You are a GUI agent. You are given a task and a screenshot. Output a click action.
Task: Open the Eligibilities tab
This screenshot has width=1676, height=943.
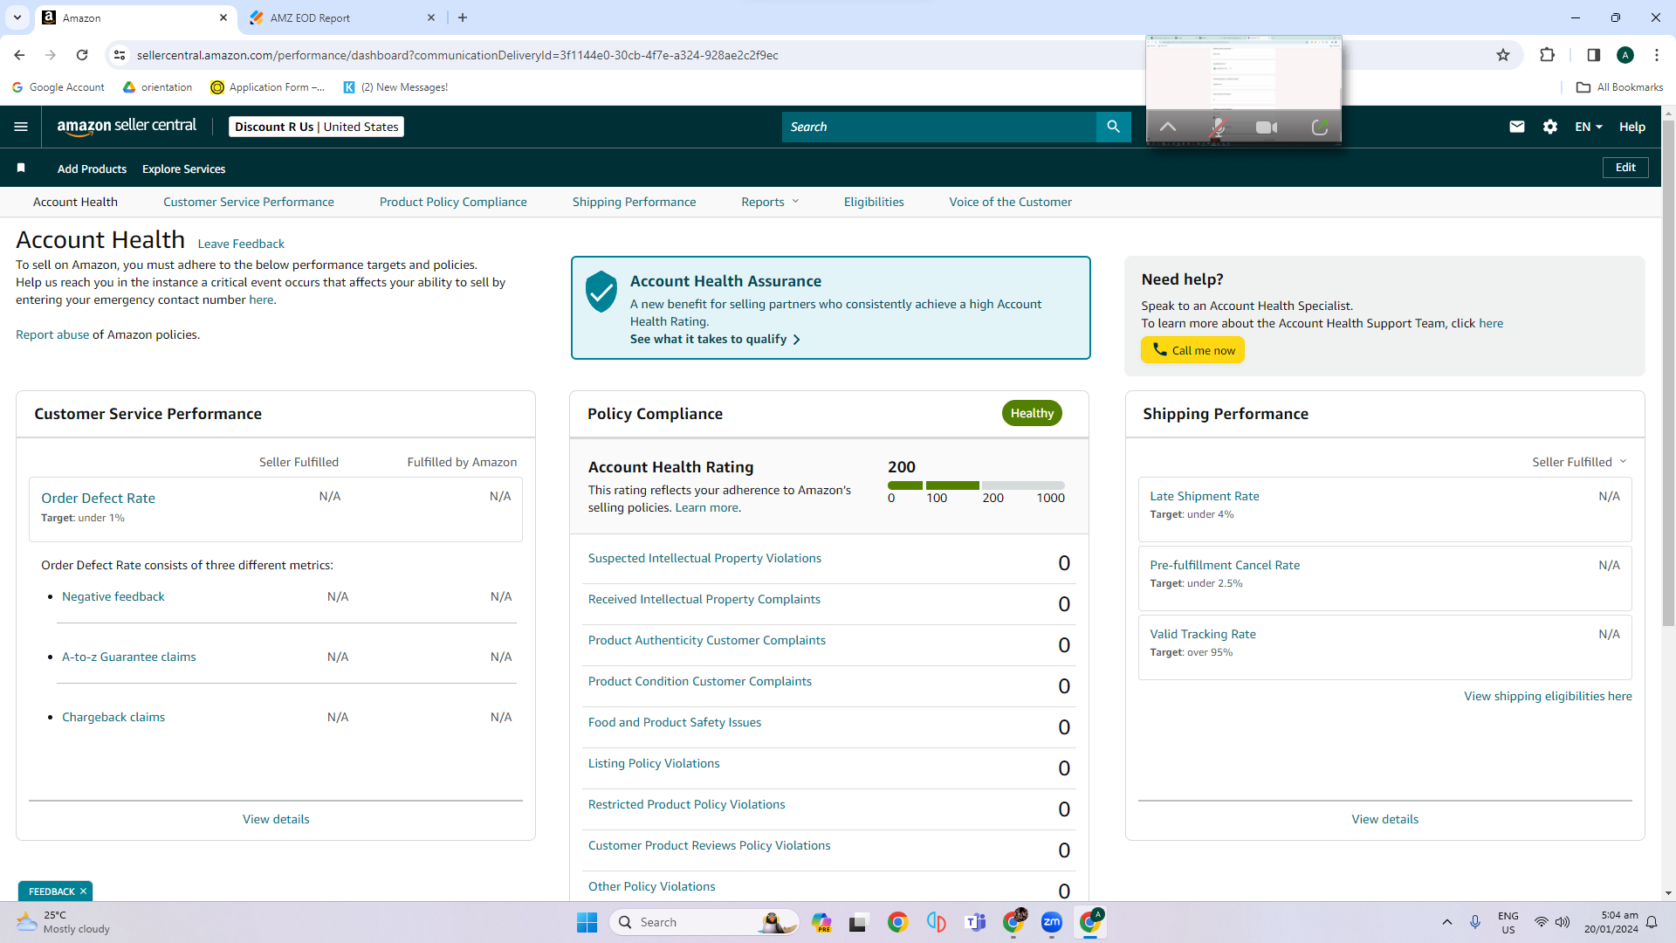click(x=874, y=202)
